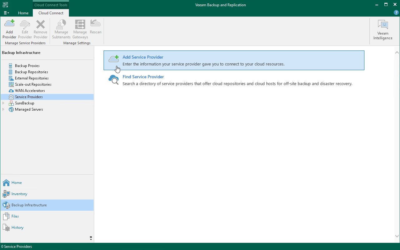The width and height of the screenshot is (400, 250).
Task: Expand the Managed Servers tree node
Action: (x=3, y=109)
